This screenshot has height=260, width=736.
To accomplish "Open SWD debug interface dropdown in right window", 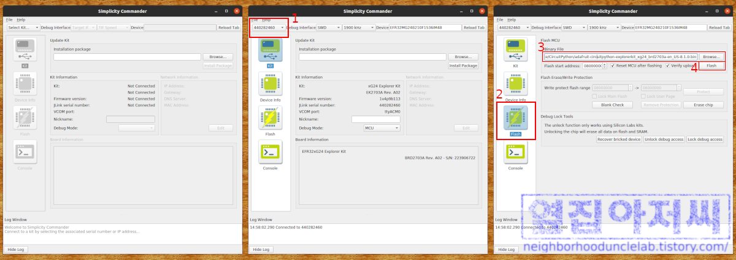I will tap(573, 28).
